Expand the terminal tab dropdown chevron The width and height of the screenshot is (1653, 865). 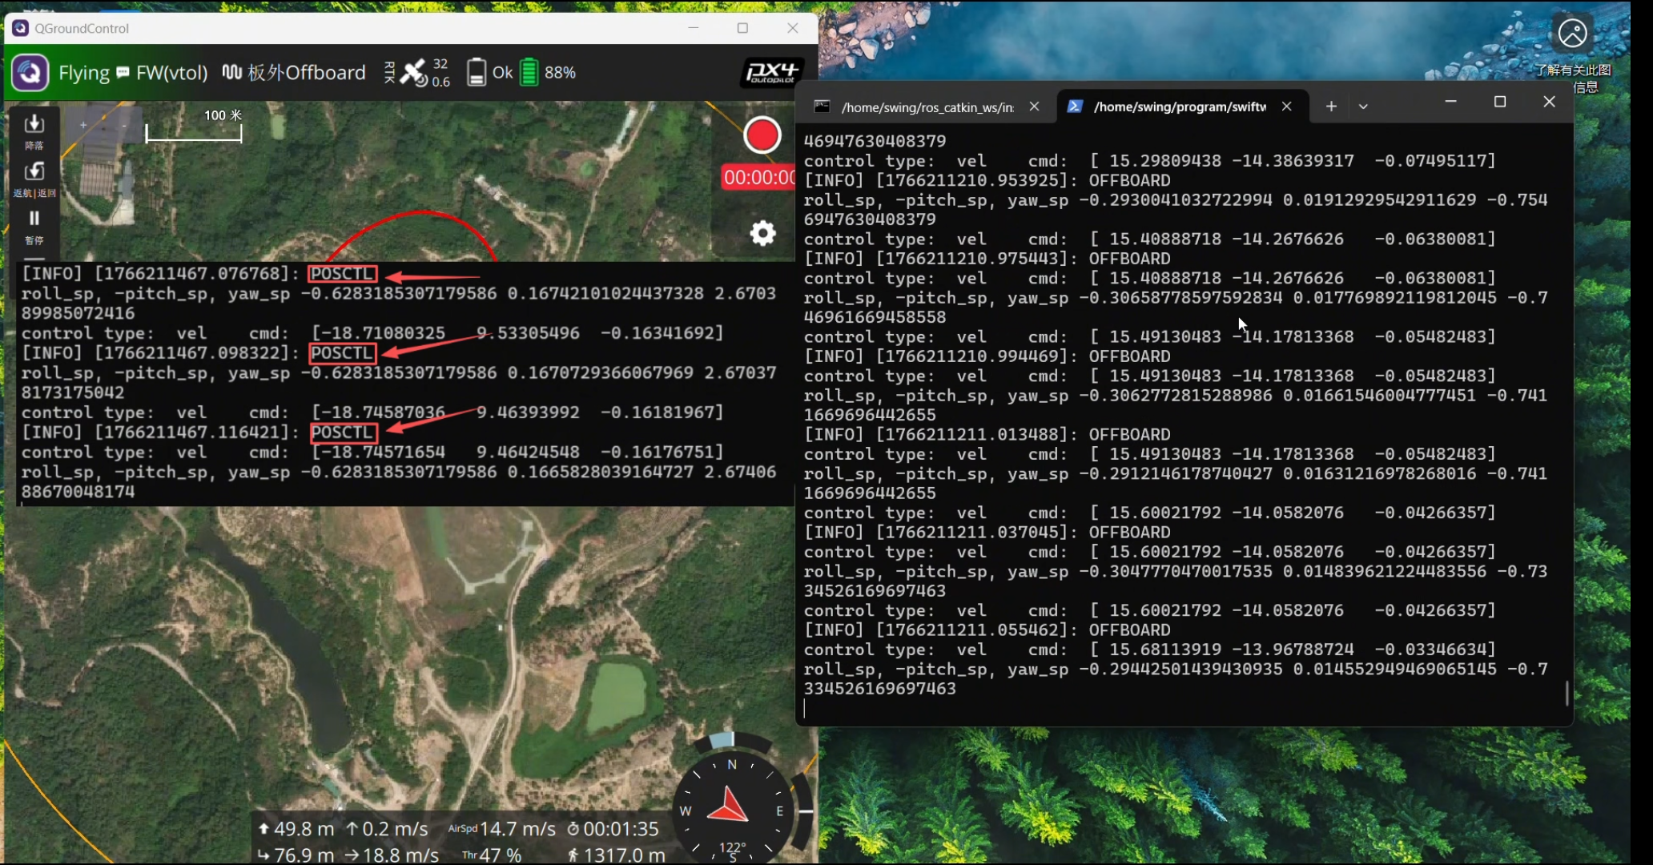click(x=1363, y=107)
